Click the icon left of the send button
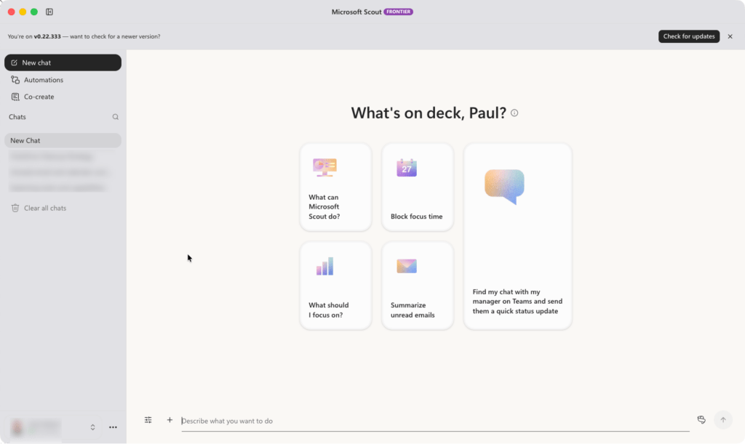745x444 pixels. pos(701,420)
